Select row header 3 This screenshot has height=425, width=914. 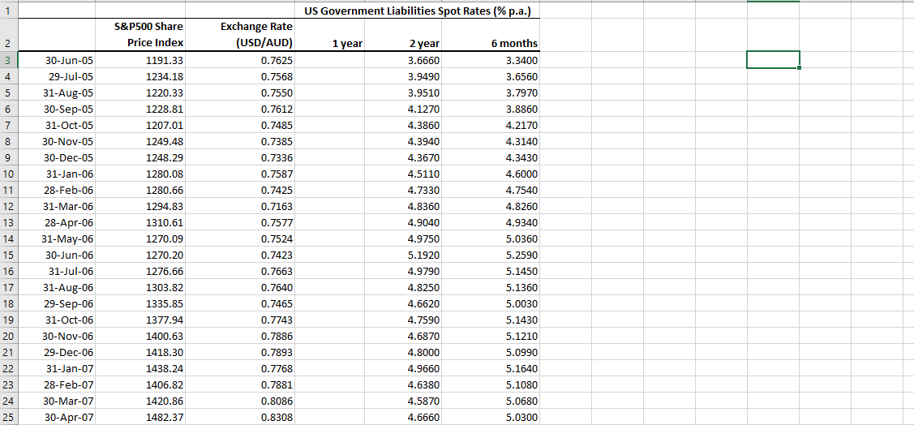(x=9, y=60)
